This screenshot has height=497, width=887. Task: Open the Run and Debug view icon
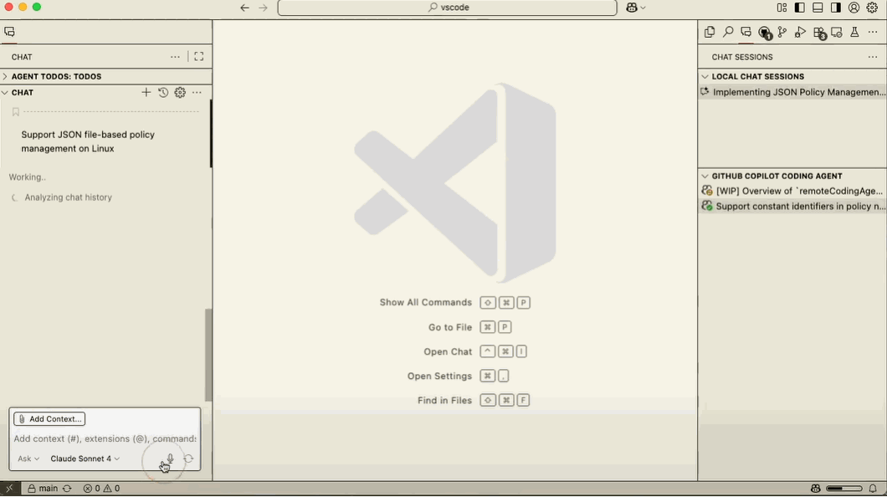coord(800,33)
